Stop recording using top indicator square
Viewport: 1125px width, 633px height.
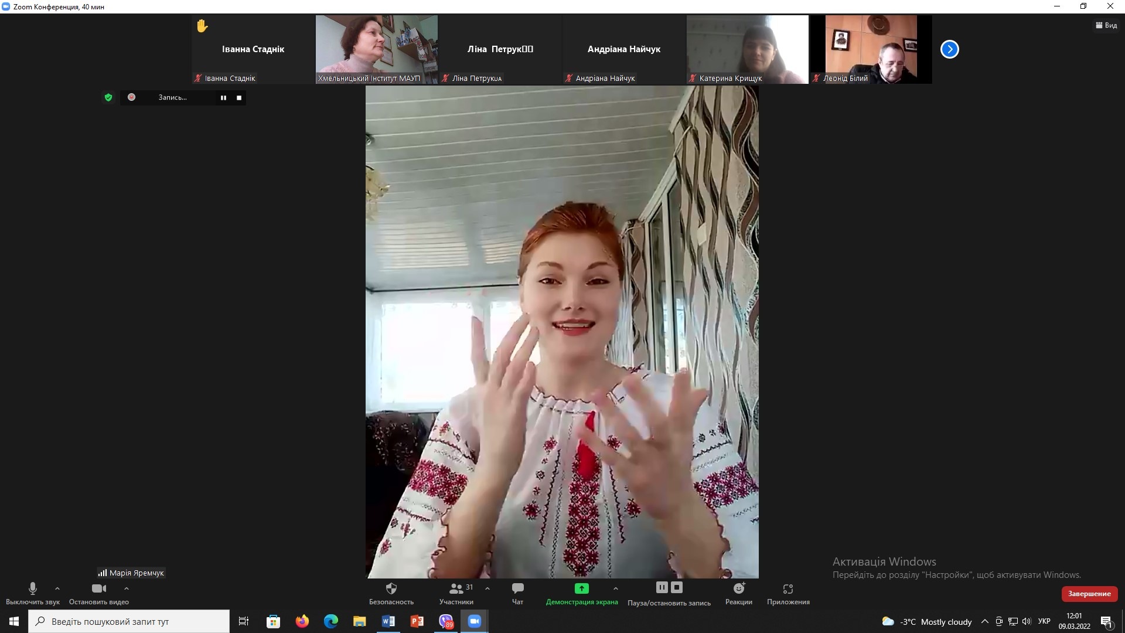tap(239, 98)
